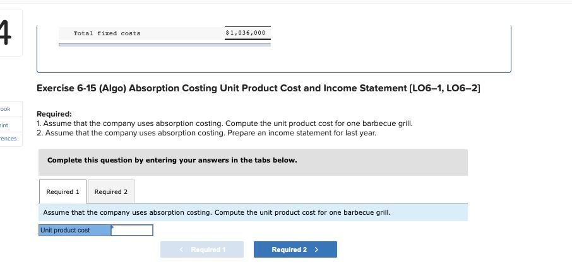The width and height of the screenshot is (572, 274).
Task: Switch to the Required 1 tab
Action: click(x=63, y=191)
